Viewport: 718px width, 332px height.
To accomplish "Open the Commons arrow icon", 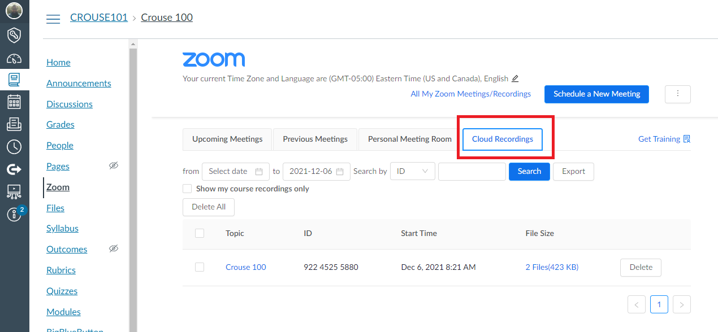I will click(x=14, y=169).
